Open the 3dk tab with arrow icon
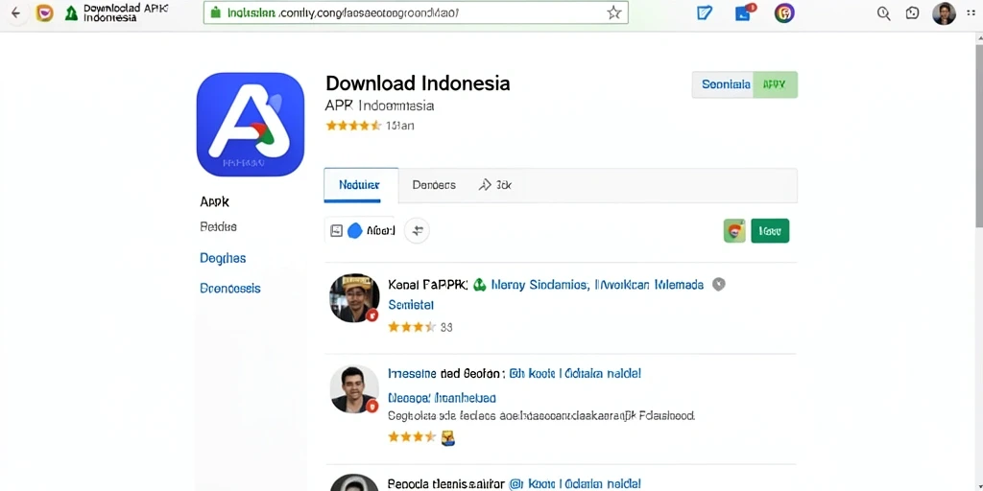983x491 pixels. coord(495,185)
